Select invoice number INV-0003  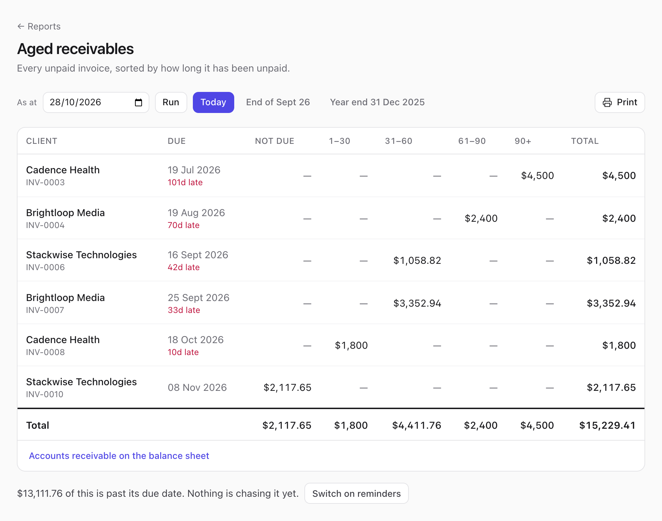tap(46, 182)
